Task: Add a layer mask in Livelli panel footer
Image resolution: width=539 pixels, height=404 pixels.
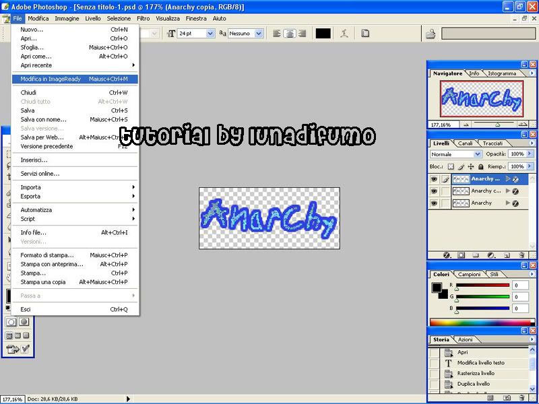Action: (461, 255)
